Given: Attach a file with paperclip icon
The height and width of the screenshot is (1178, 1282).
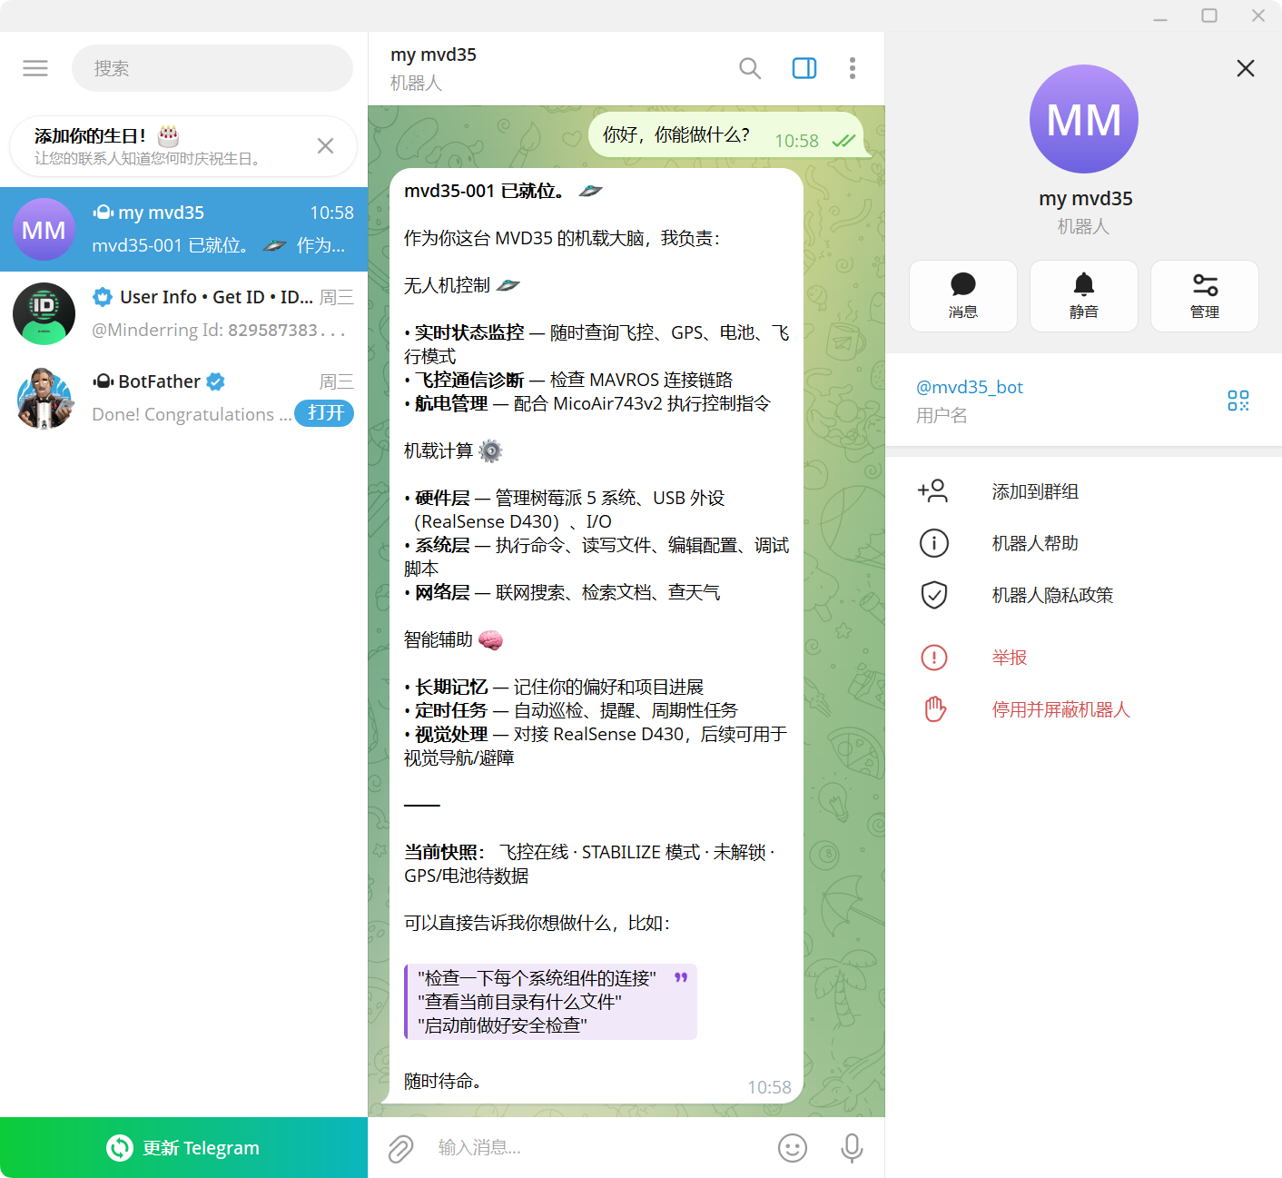Looking at the screenshot, I should (x=400, y=1148).
